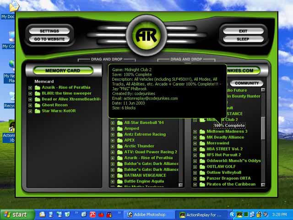Image resolution: width=293 pixels, height=220 pixels.
Task: Expand the Midtown Madness 3 entry
Action: [195, 132]
